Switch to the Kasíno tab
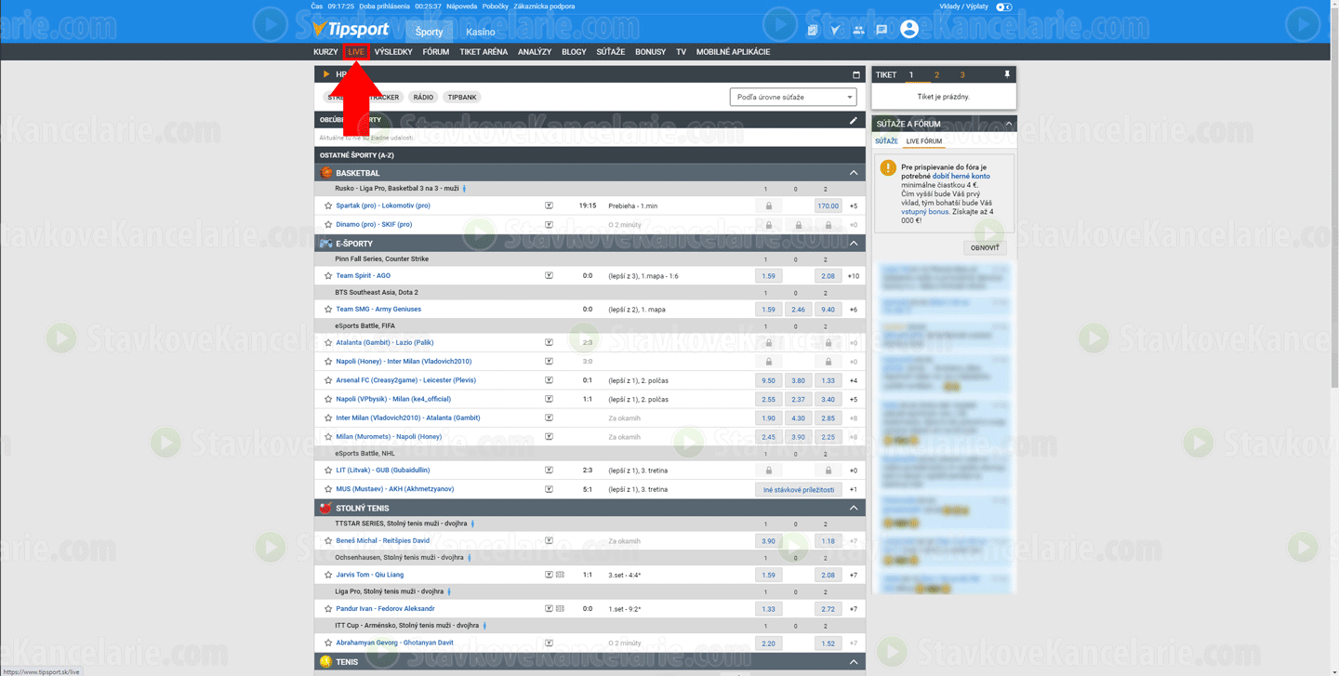Screen dimensions: 1339x676 click(x=481, y=32)
